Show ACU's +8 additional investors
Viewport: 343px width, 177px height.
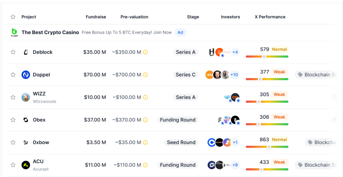tap(235, 165)
